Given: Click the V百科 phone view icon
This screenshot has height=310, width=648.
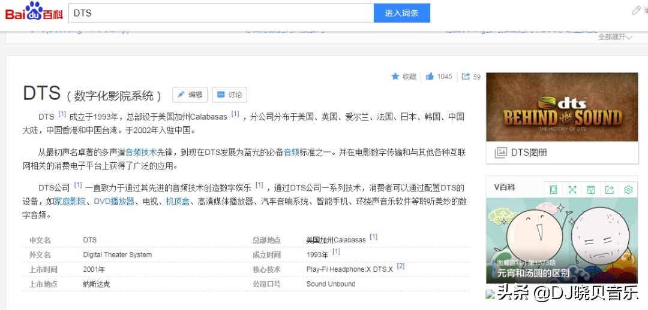Looking at the screenshot, I should pyautogui.click(x=553, y=190).
